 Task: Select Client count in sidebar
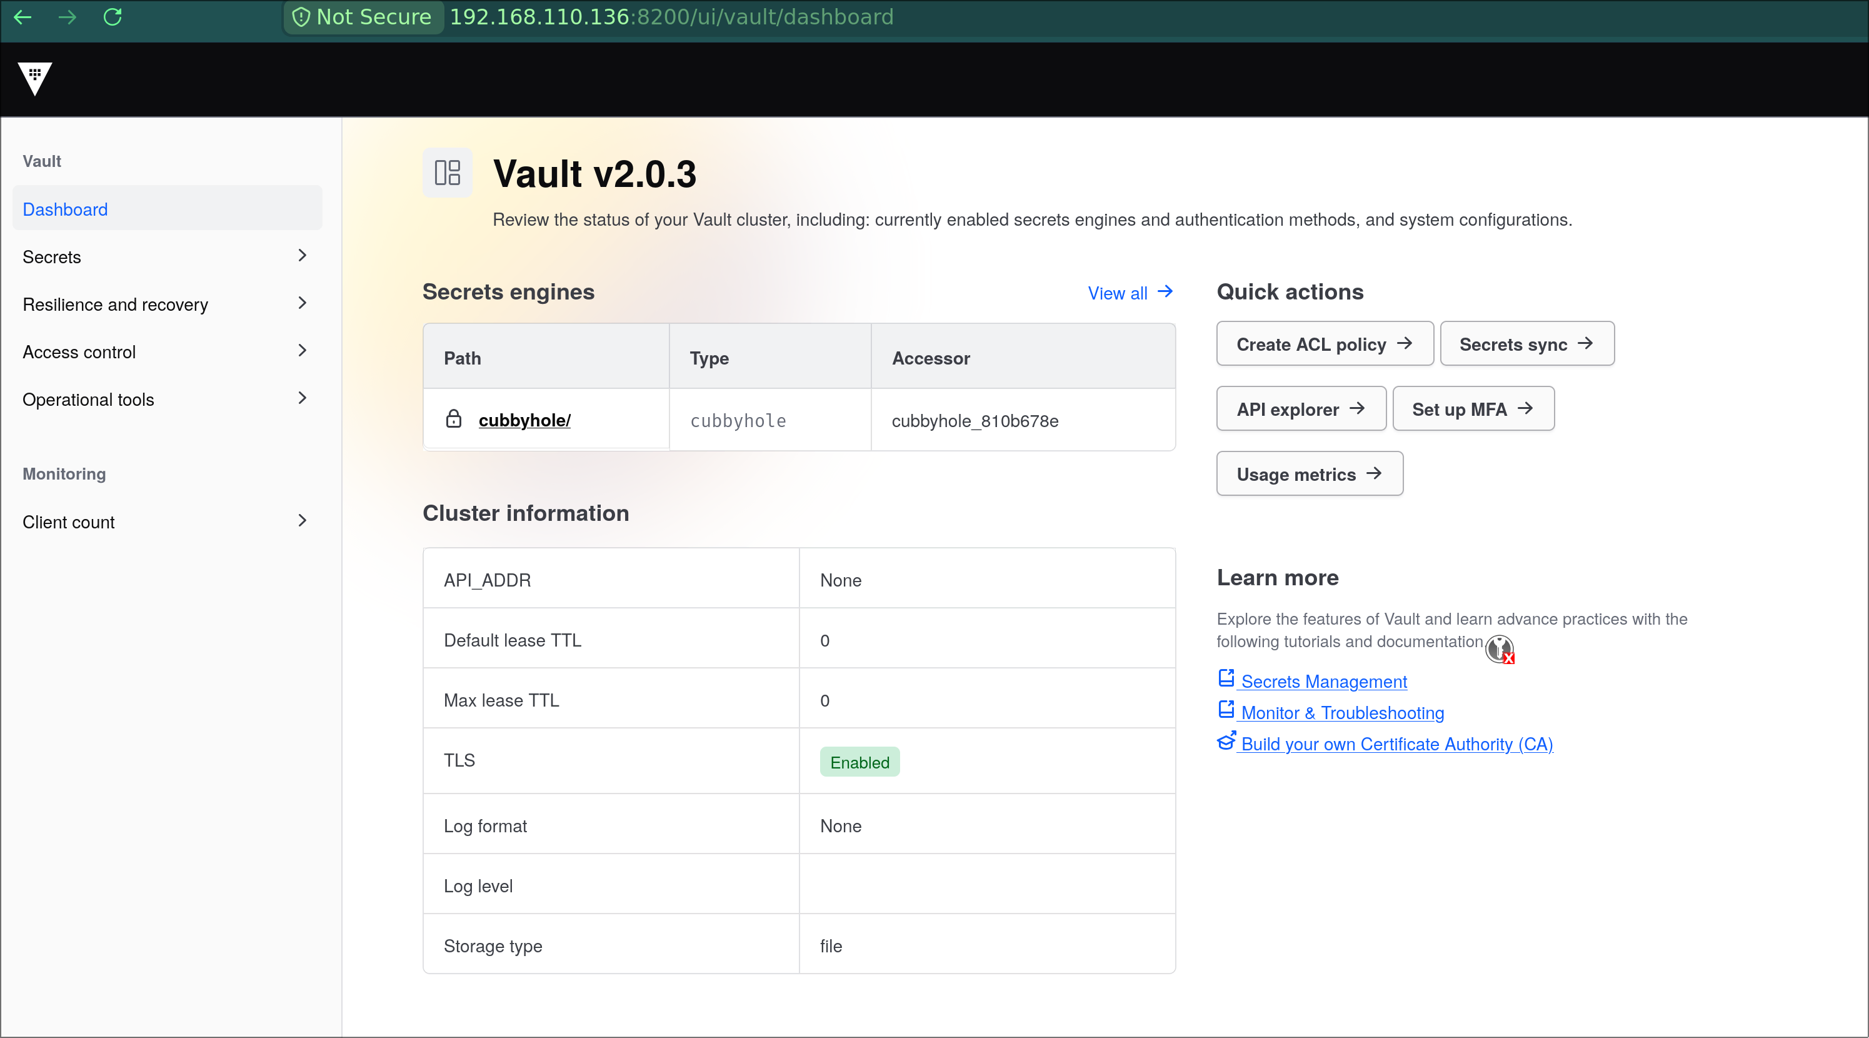[168, 521]
